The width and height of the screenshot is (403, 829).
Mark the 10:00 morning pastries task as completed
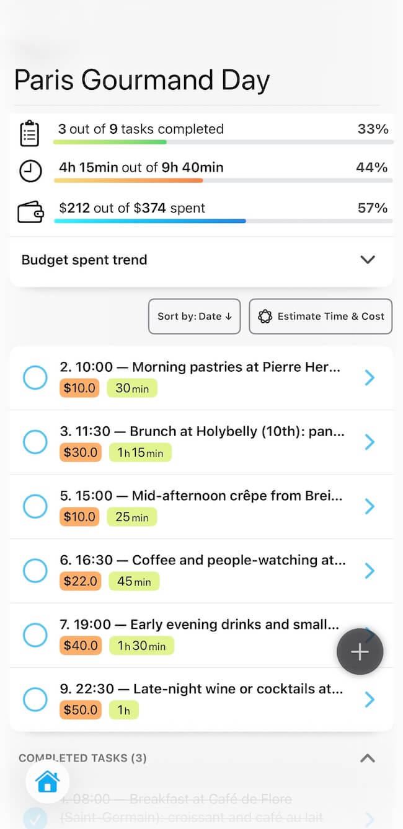pyautogui.click(x=35, y=377)
